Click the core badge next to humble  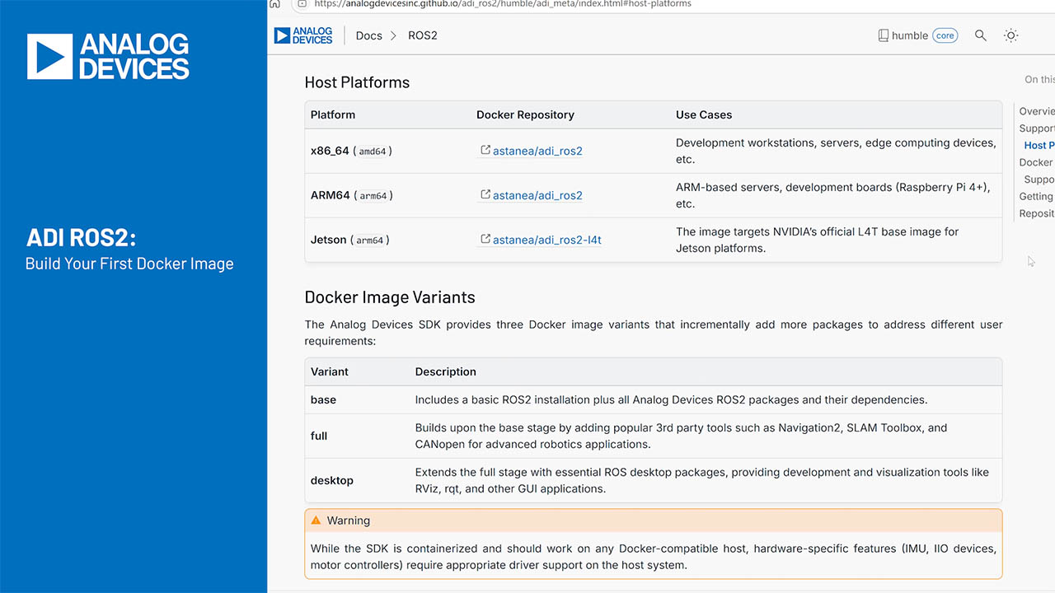pyautogui.click(x=945, y=35)
